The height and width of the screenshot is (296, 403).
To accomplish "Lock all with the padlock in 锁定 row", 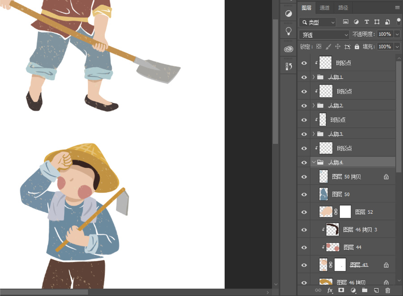I will [x=357, y=47].
